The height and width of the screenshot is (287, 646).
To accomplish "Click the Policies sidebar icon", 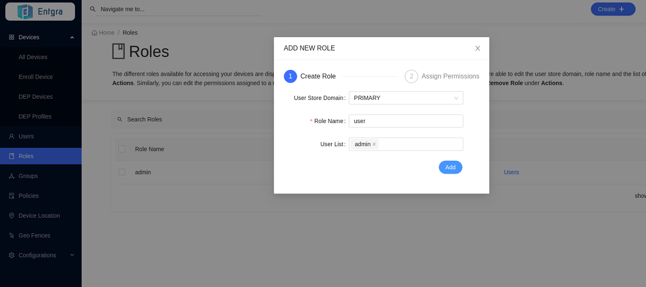I will click(11, 196).
